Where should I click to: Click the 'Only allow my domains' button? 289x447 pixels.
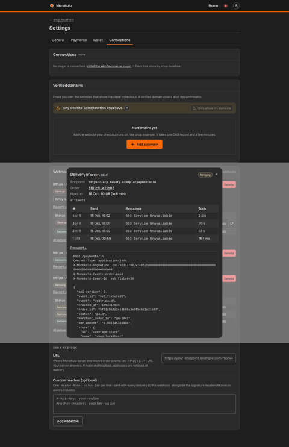coord(211,108)
